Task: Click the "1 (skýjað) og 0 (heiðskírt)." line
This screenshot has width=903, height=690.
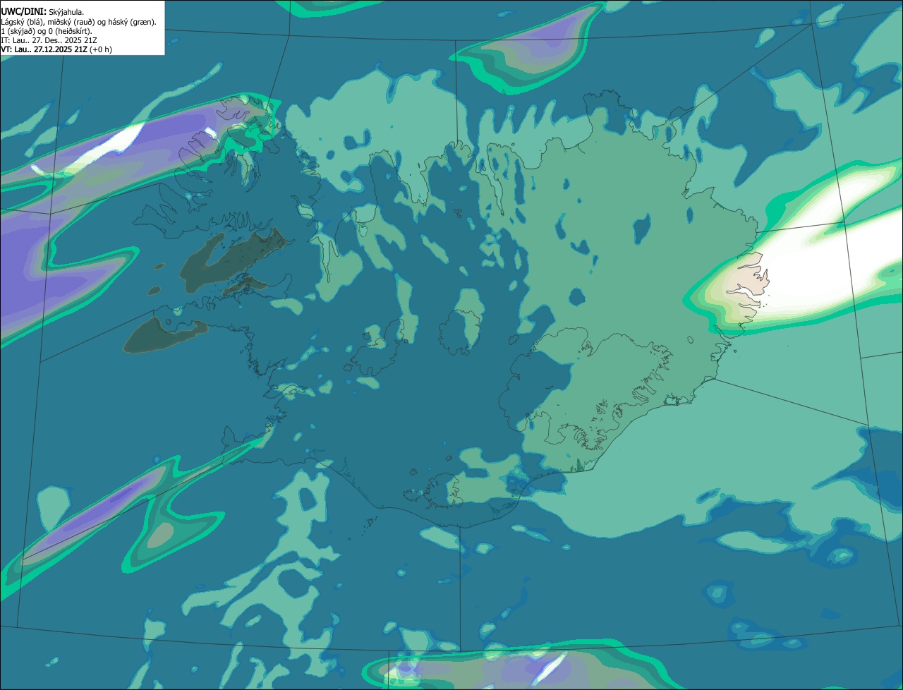Action: click(x=47, y=31)
